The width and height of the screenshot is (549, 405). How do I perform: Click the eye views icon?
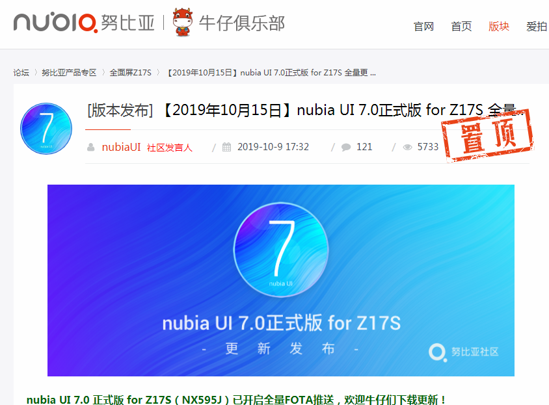point(408,147)
